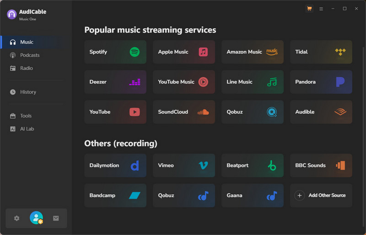
Task: Pick the BBC Sounds recording source
Action: [321, 165]
